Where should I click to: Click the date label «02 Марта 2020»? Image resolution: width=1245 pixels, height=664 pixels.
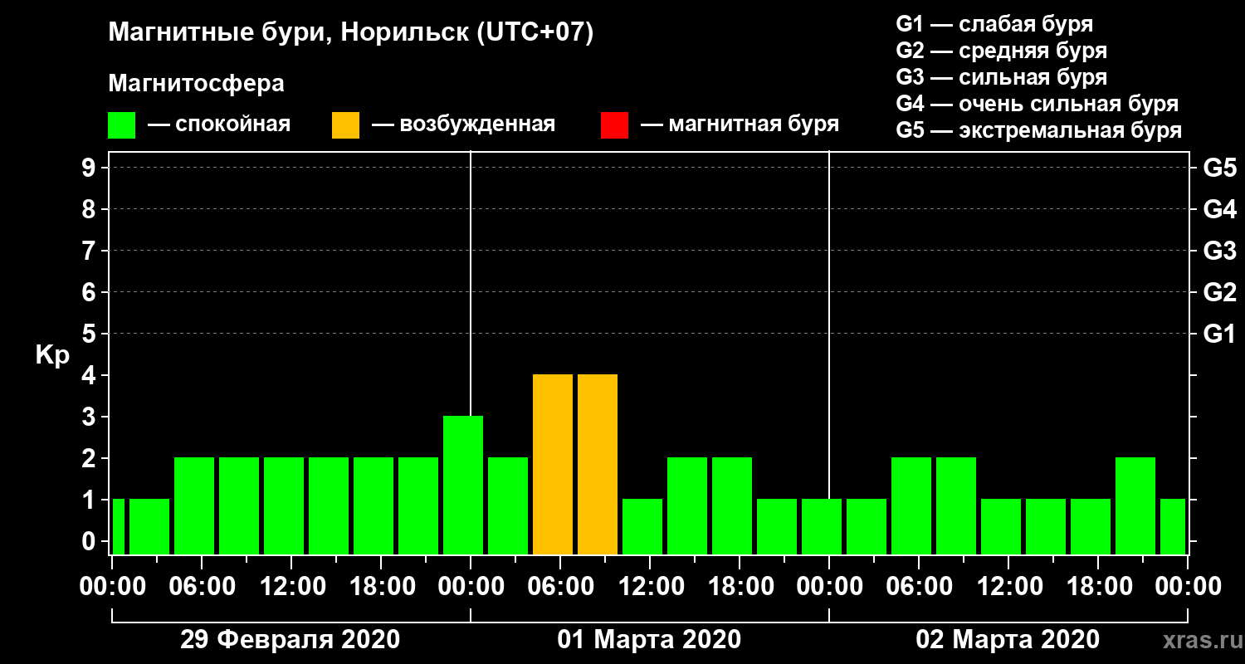[x=1008, y=640]
